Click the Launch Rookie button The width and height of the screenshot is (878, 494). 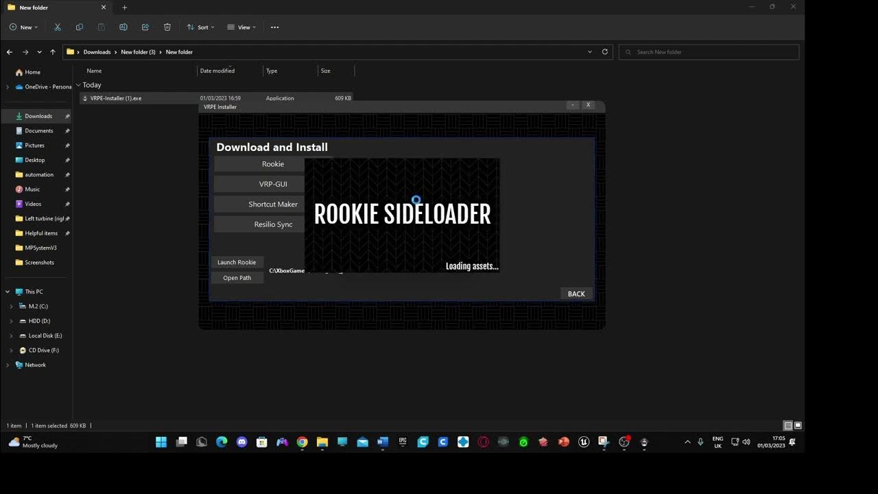(x=237, y=262)
